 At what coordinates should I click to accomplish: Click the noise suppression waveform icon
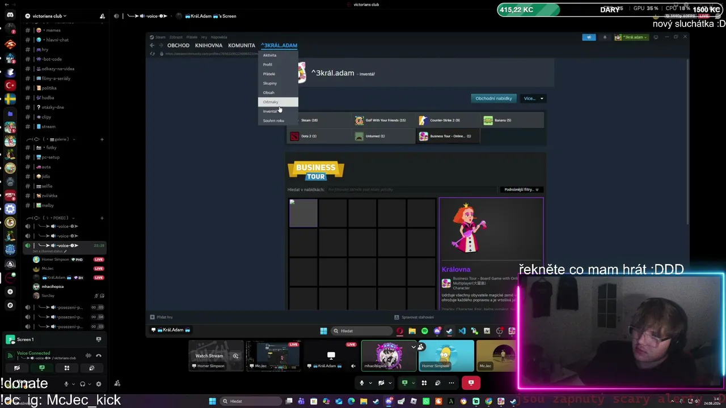click(x=88, y=355)
